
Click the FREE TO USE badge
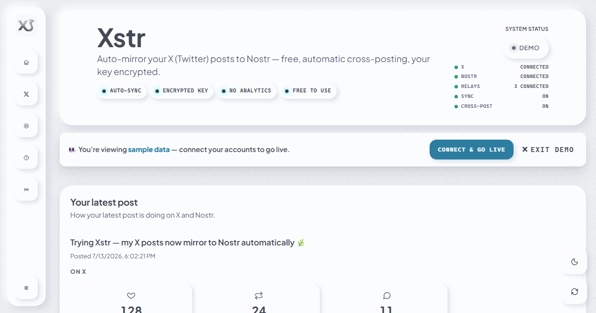(308, 91)
